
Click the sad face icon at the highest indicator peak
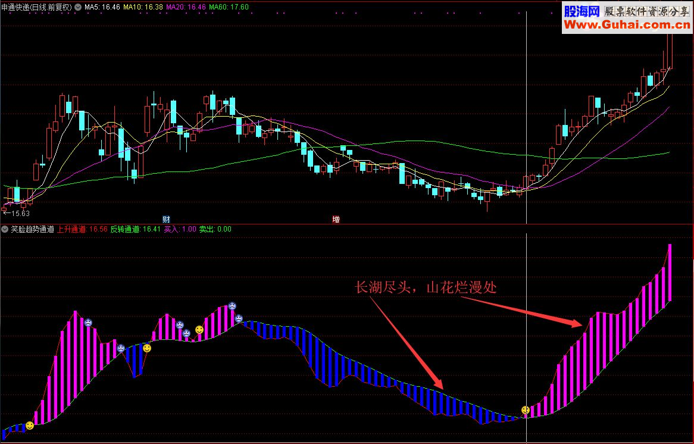232,305
